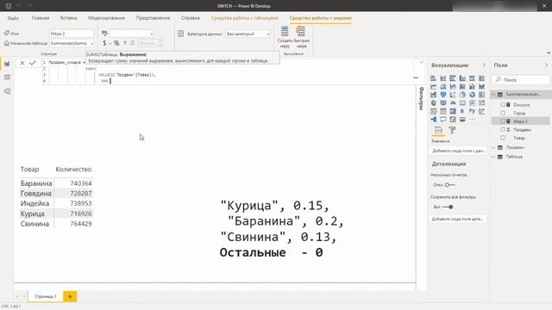Collapse the Summarizecolumns table in Fields

point(493,95)
